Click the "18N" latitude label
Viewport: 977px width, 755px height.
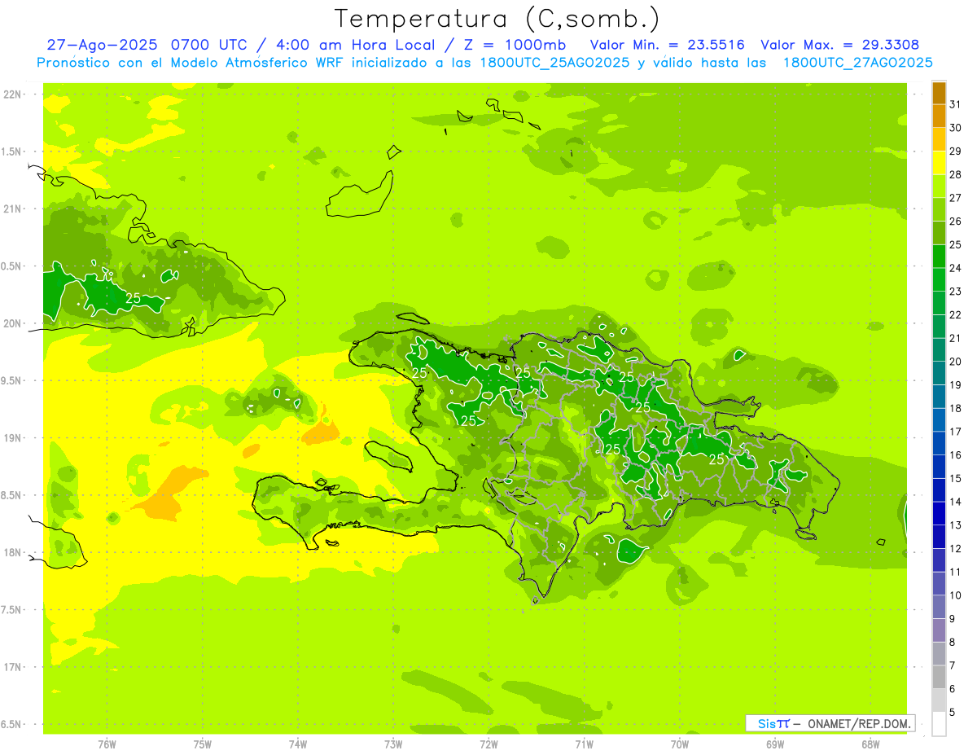tap(13, 552)
